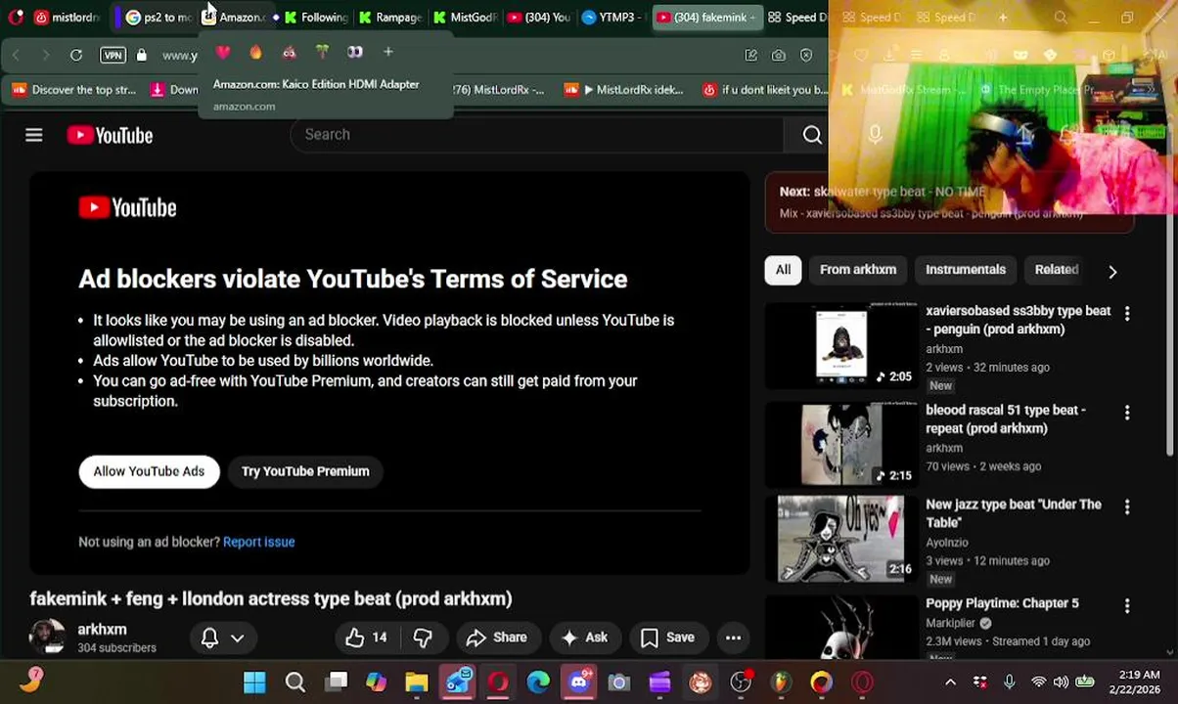Show hidden system tray icons chevron
This screenshot has height=704, width=1178.
948,682
